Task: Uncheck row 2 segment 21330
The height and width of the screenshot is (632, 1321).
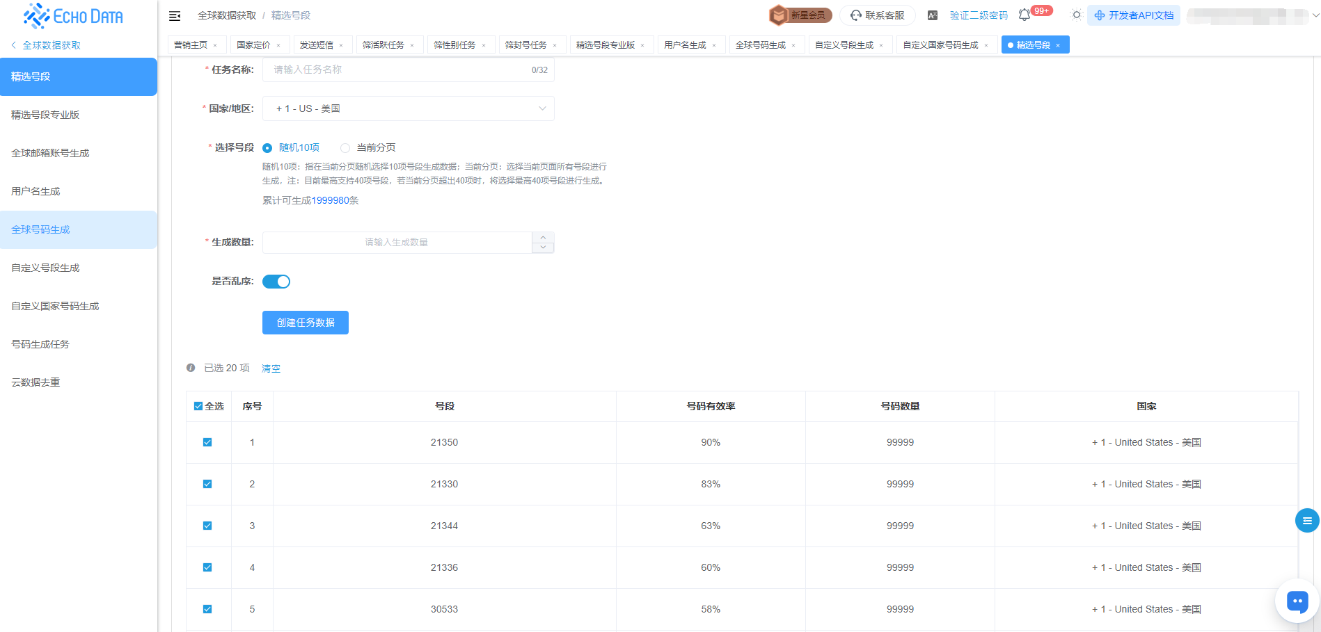Action: point(207,484)
